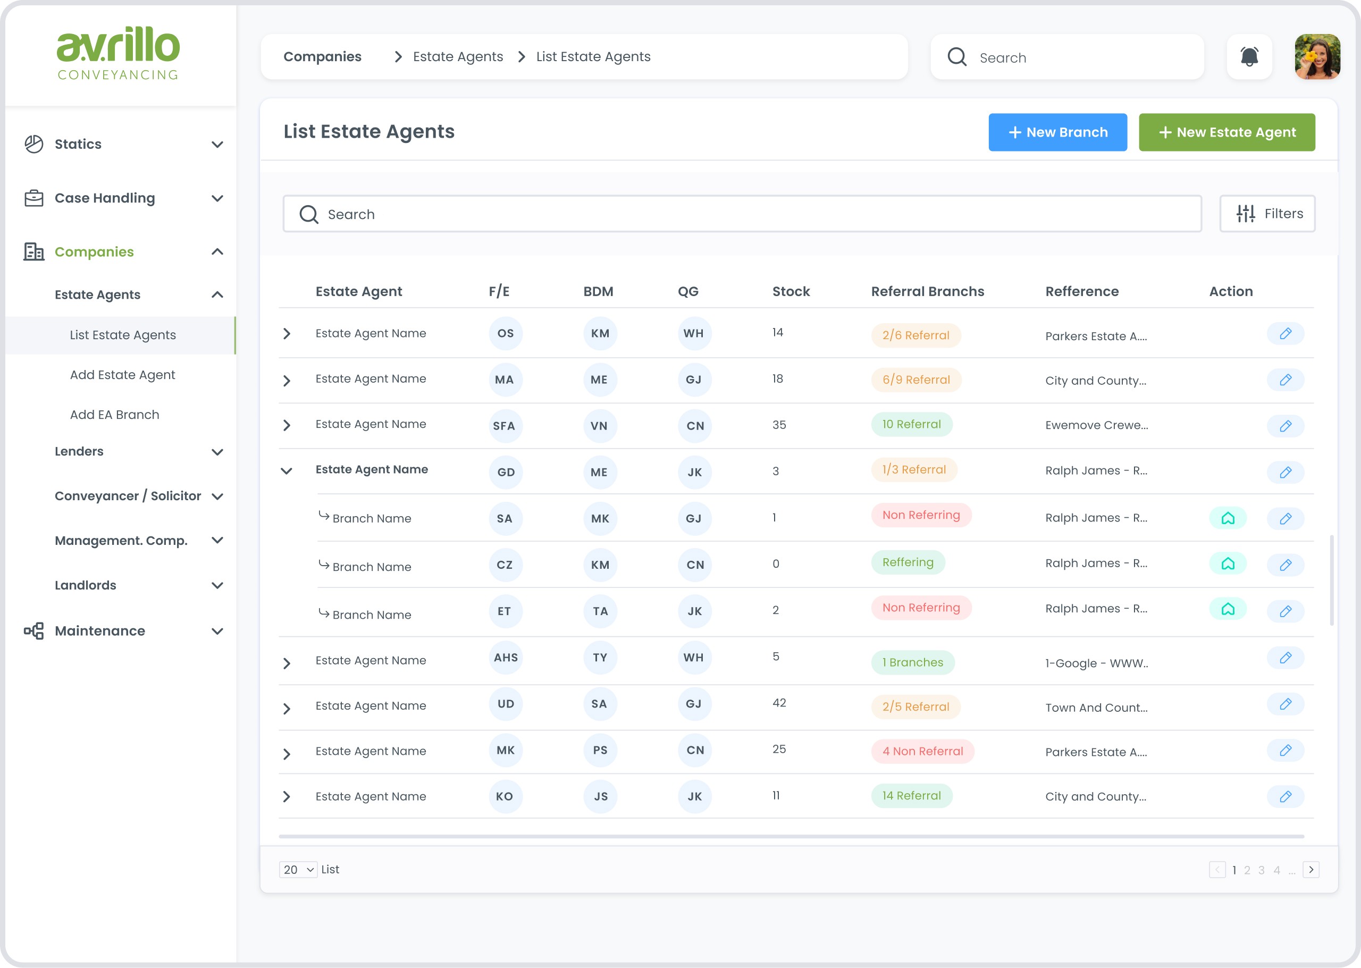Click the green house icon on the SA branch row
1361x968 pixels.
point(1228,518)
